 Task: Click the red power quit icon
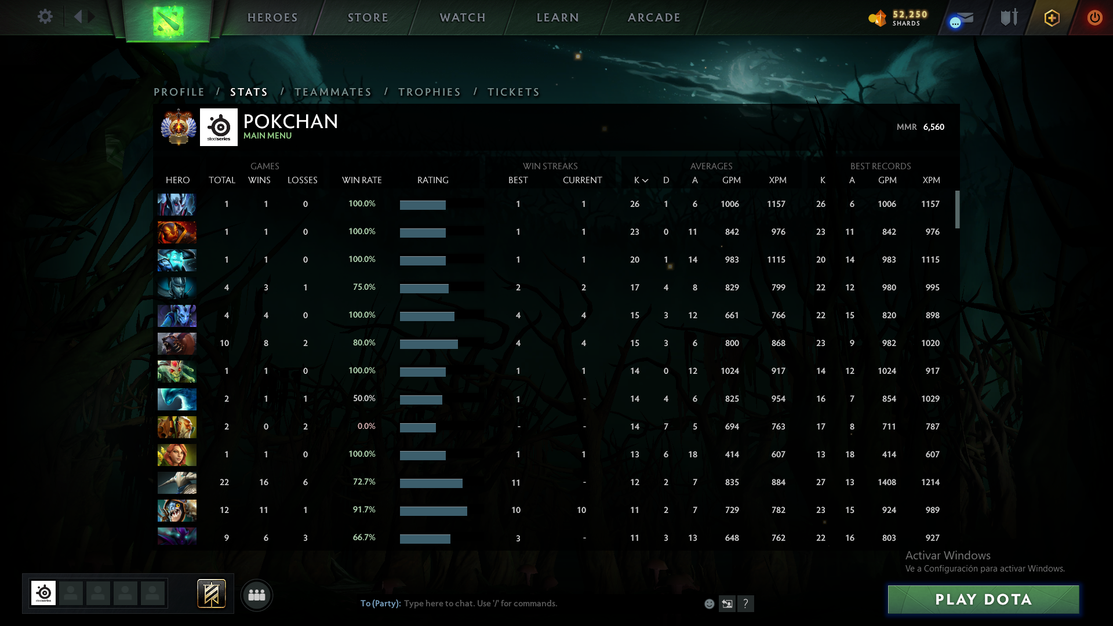[1094, 17]
